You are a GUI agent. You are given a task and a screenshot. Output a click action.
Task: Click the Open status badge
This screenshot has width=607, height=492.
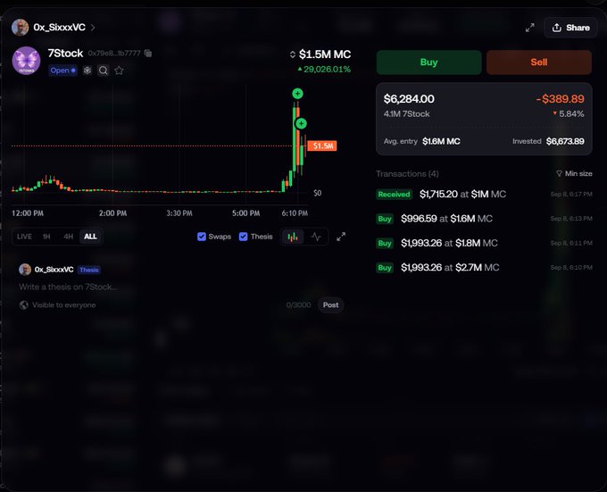(62, 71)
